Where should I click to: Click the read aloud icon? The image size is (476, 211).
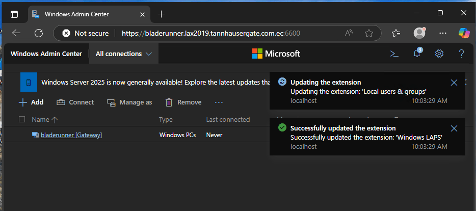click(349, 33)
